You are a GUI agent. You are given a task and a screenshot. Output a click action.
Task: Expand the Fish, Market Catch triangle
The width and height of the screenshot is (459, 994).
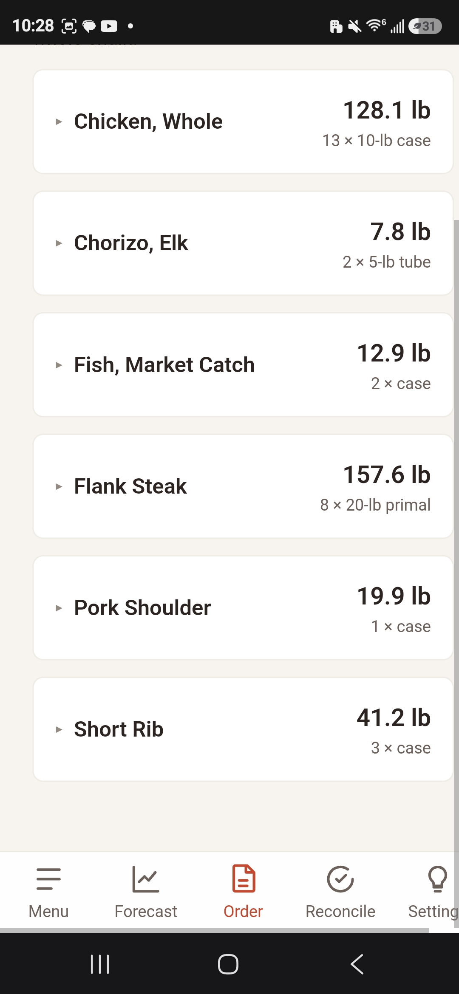(x=59, y=365)
